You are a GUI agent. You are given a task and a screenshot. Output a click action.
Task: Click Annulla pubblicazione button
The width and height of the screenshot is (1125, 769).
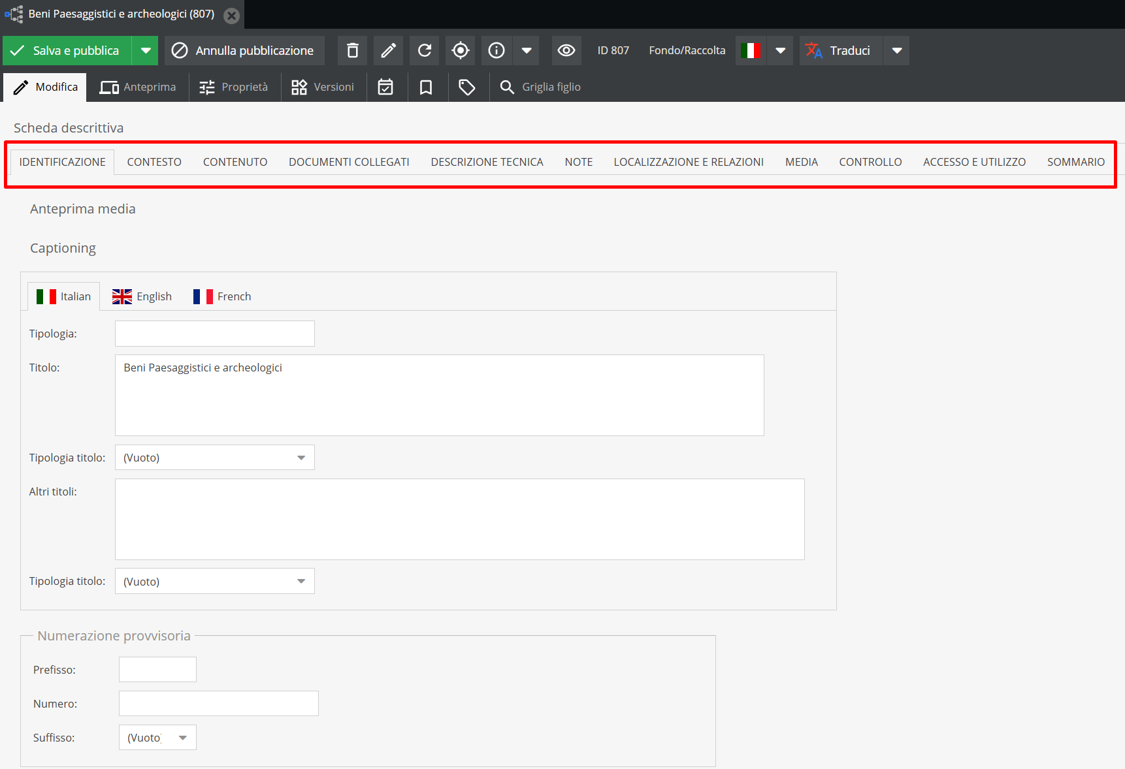pos(244,50)
